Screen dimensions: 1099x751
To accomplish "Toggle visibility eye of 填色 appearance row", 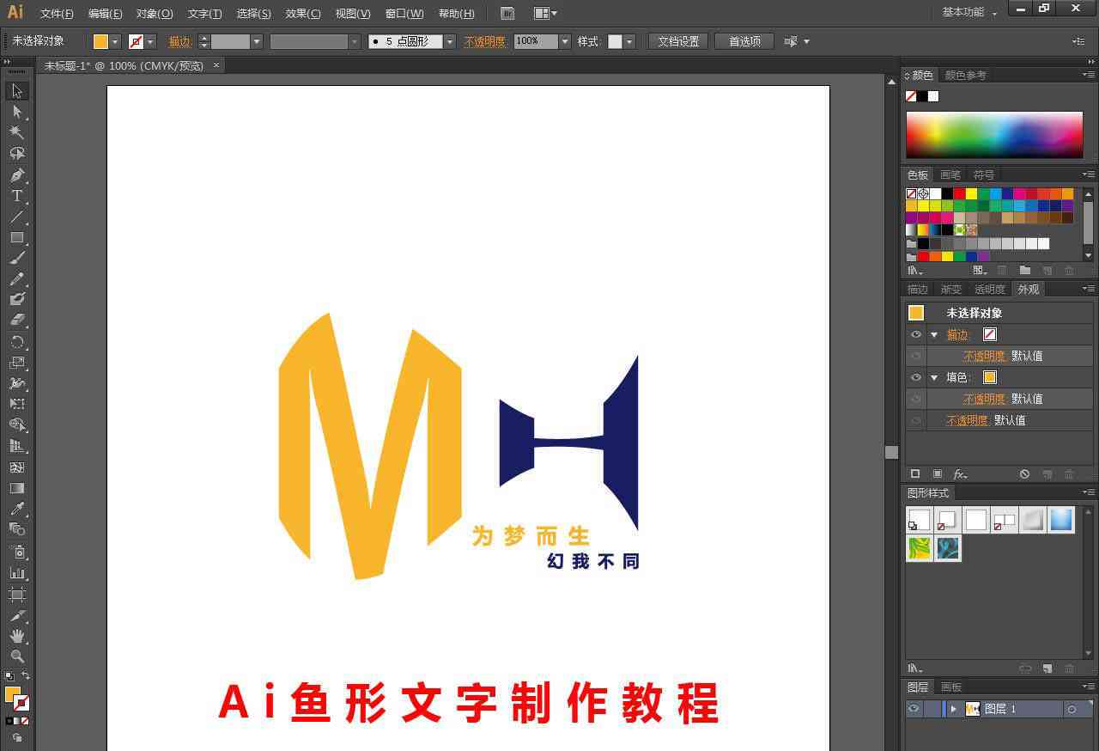I will coord(916,377).
